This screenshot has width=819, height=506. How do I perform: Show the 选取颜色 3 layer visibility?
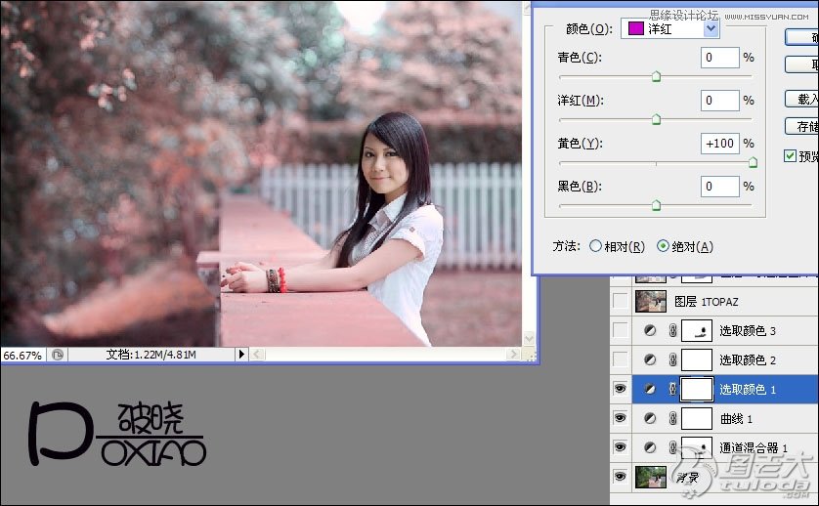pyautogui.click(x=620, y=330)
